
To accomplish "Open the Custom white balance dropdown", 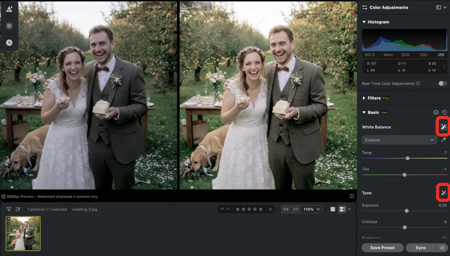I will (399, 139).
